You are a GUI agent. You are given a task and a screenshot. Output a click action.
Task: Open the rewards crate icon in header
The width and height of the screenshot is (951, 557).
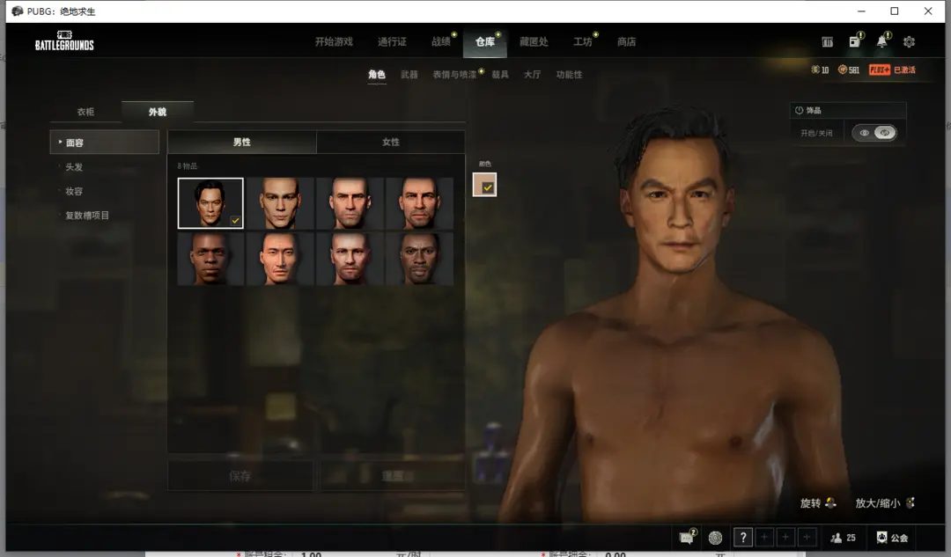tap(827, 42)
